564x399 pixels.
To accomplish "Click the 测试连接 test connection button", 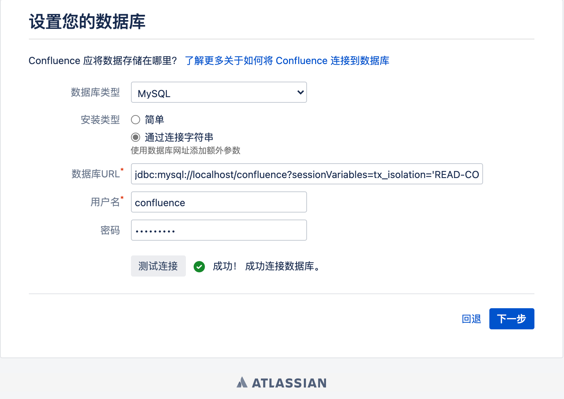I will 158,266.
